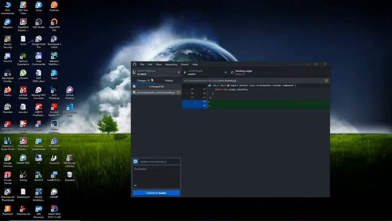Open the This PC desktop icon
The width and height of the screenshot is (392, 221).
pyautogui.click(x=7, y=7)
